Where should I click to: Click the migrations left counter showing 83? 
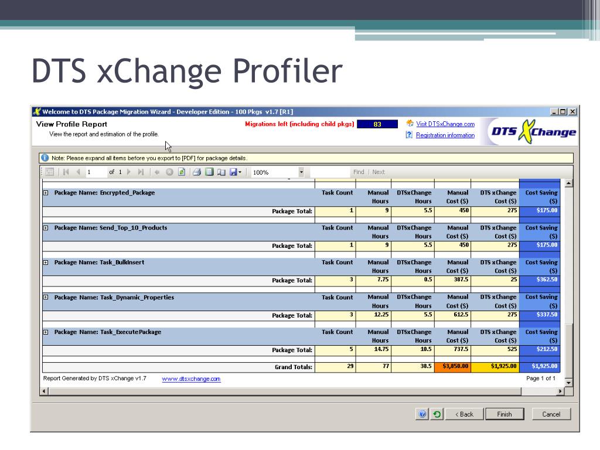click(x=377, y=124)
